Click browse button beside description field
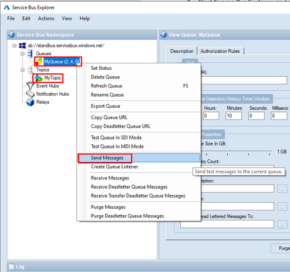 click(x=282, y=189)
